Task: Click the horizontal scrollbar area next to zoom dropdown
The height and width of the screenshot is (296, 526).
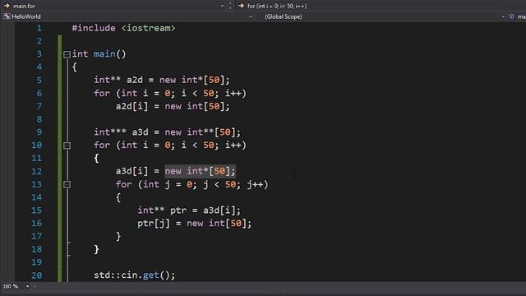Action: point(279,286)
